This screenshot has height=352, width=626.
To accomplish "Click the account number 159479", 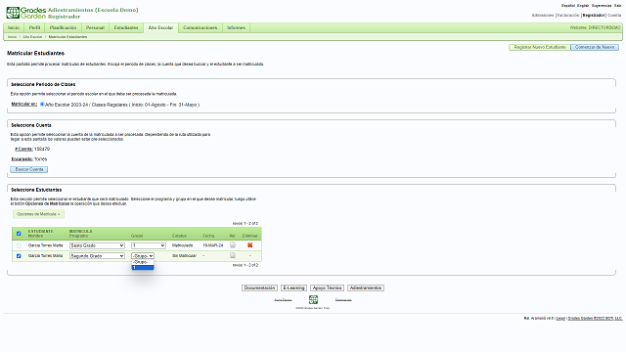I will tap(42, 149).
